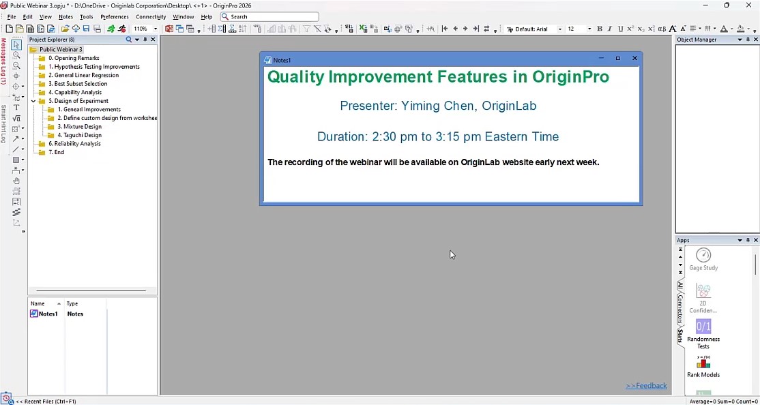Screen dimensions: 760x405
Task: Click in the Search box
Action: pos(269,16)
